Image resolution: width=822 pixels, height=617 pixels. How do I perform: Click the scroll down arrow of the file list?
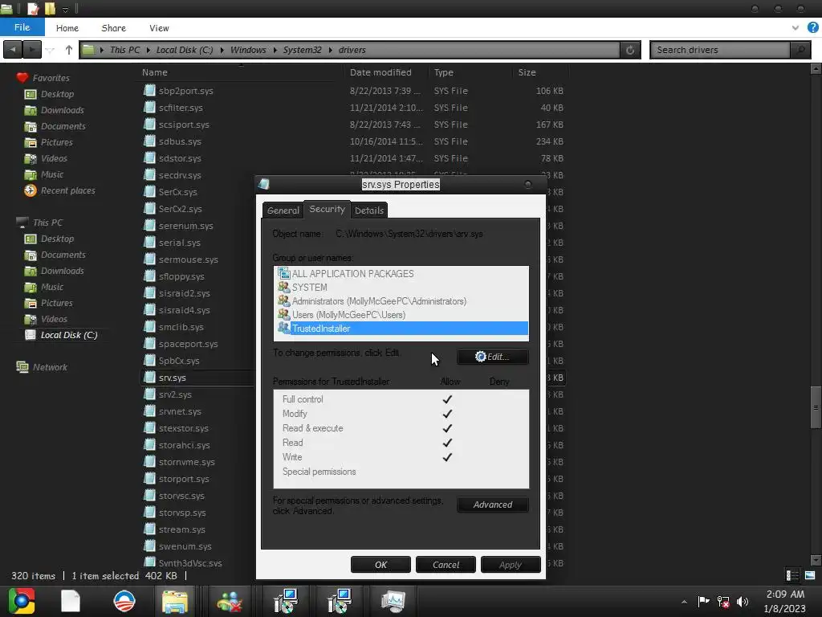click(816, 560)
